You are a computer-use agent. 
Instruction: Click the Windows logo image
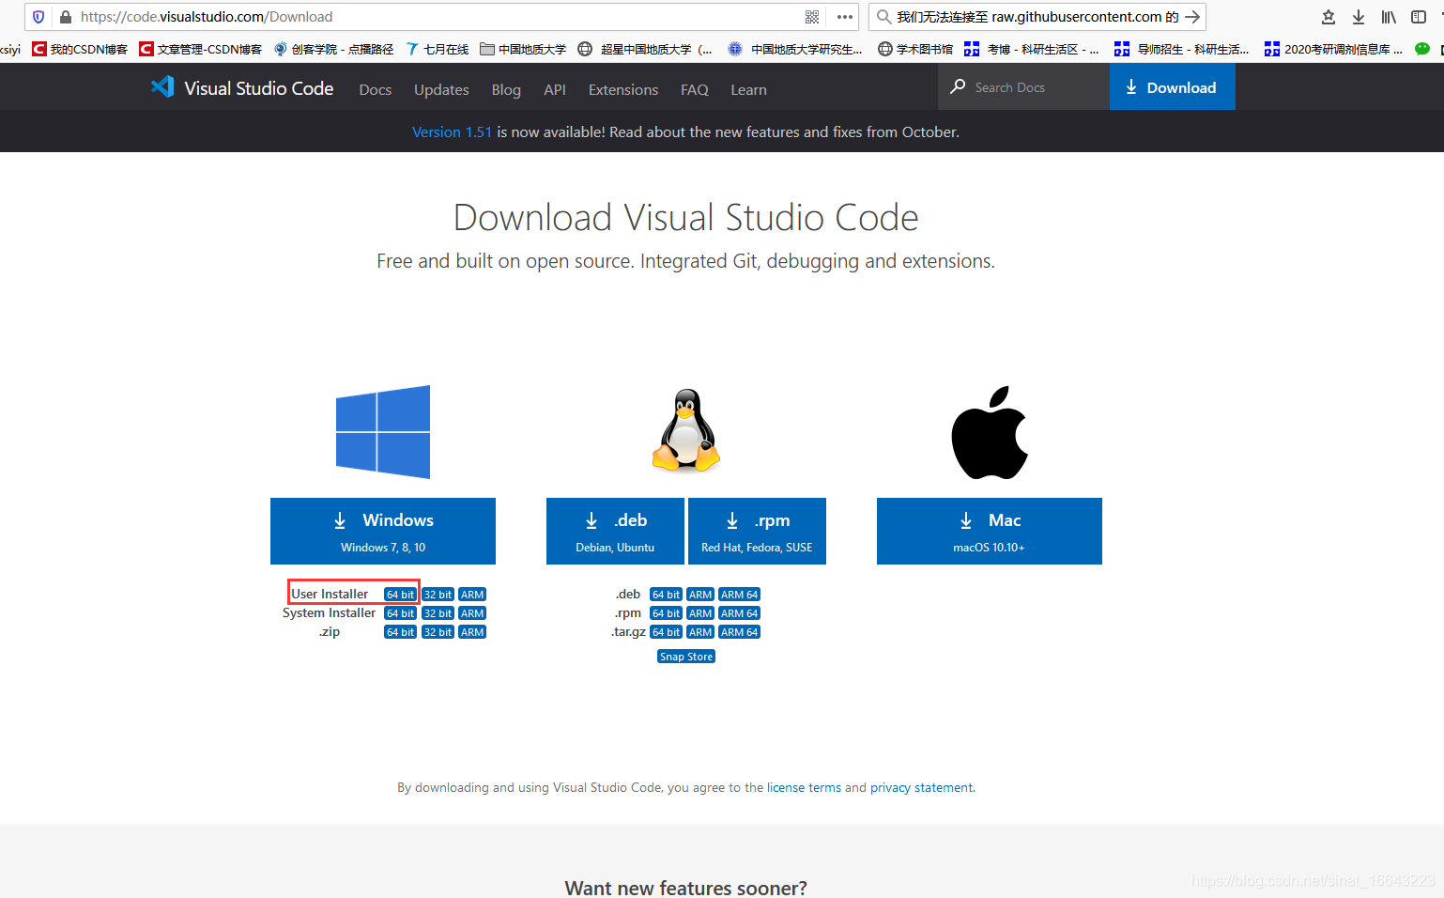[x=383, y=432]
